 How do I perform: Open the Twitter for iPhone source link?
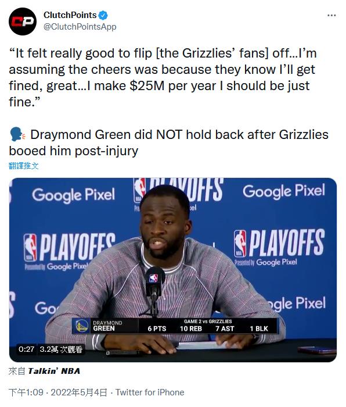(x=150, y=392)
